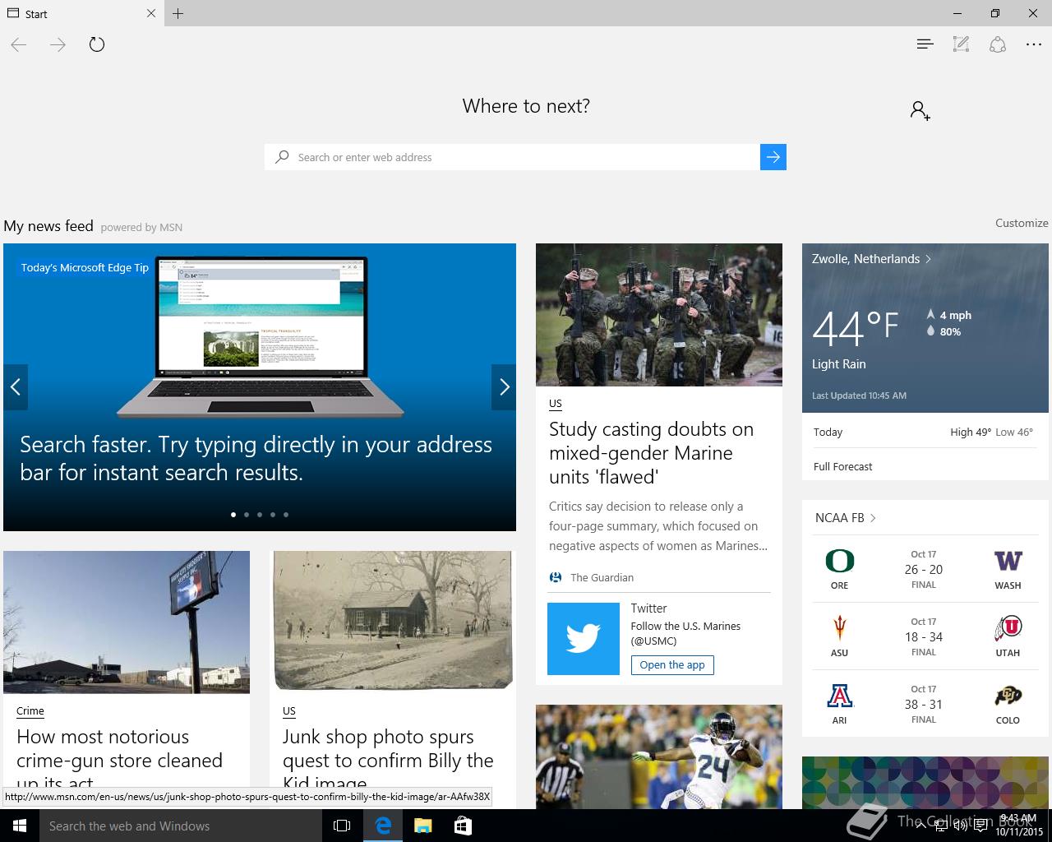The height and width of the screenshot is (842, 1052).
Task: Show next slide in news carousel
Action: point(504,386)
